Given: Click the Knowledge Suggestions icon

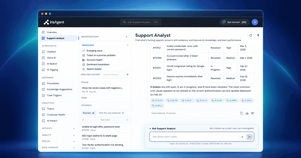Looking at the screenshot, I should tap(43, 89).
